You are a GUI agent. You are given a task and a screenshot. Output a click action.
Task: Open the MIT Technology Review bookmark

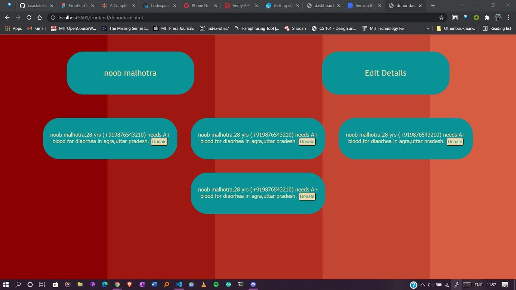click(x=384, y=28)
